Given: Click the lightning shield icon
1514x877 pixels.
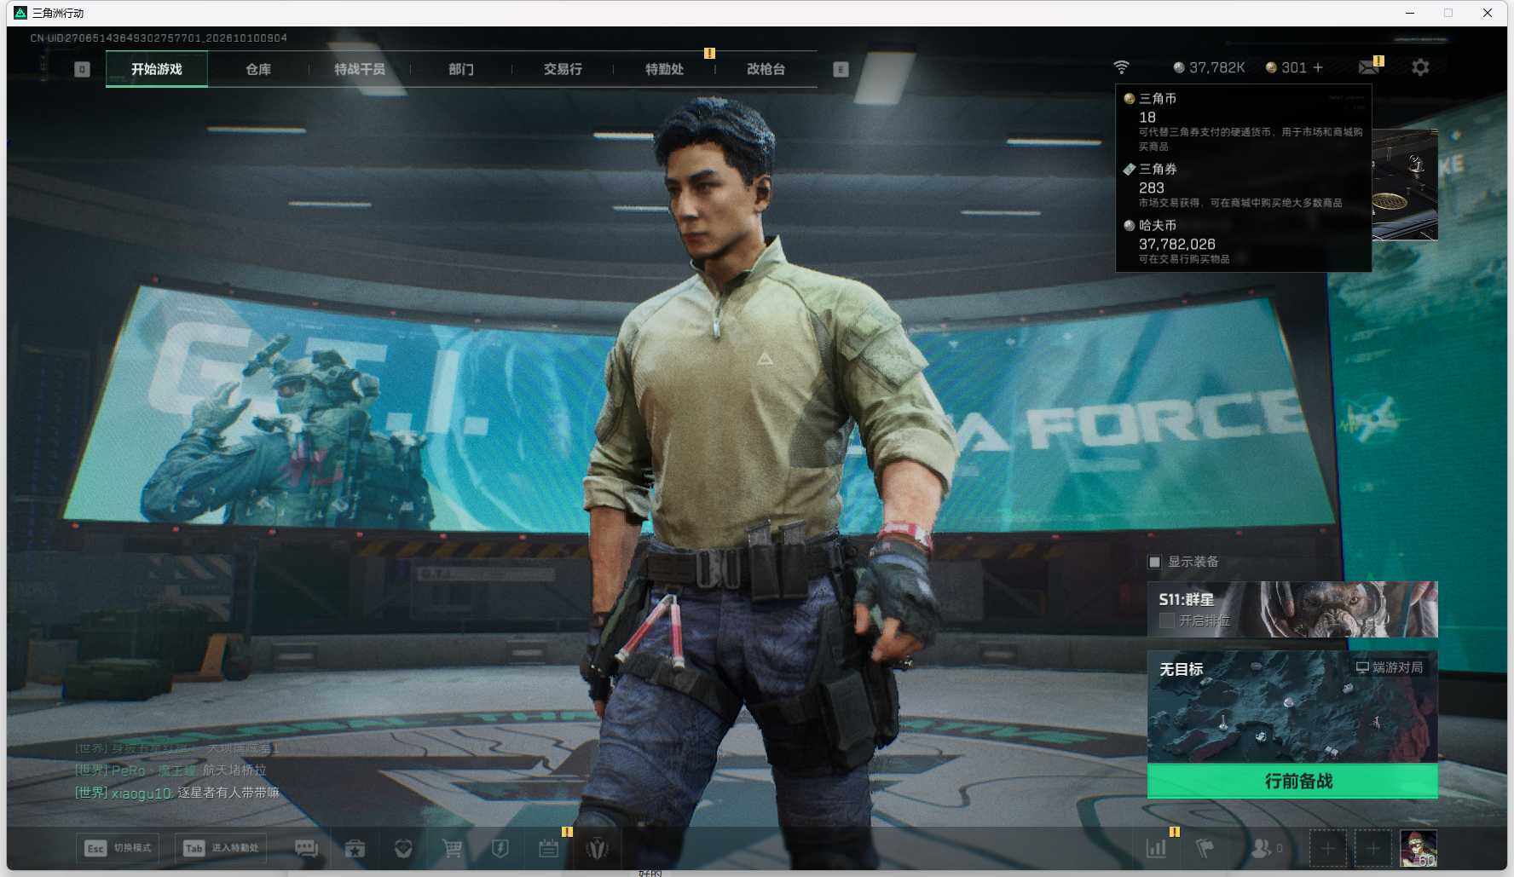Looking at the screenshot, I should [x=500, y=848].
